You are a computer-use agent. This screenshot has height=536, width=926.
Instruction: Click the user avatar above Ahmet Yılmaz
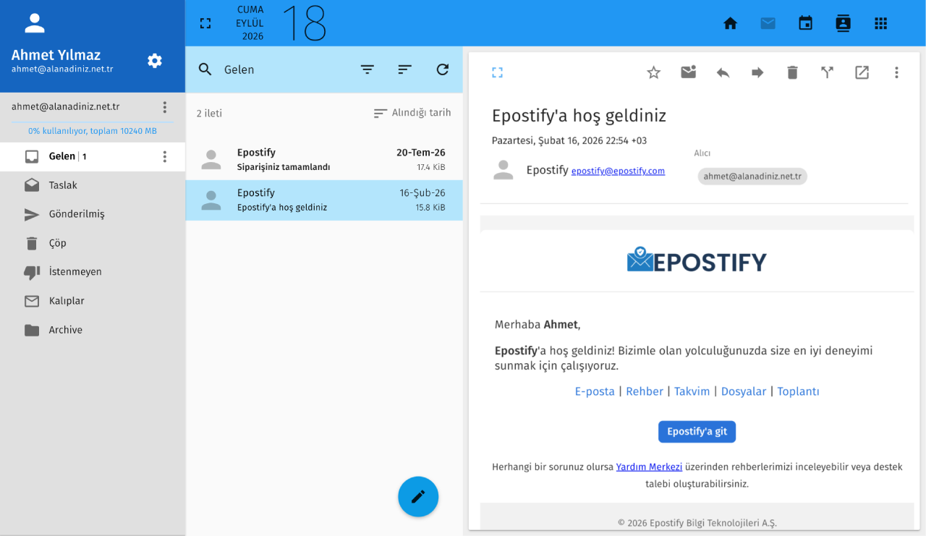[35, 23]
